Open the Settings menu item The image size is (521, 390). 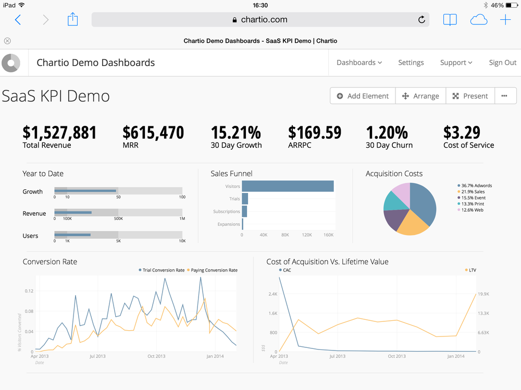pyautogui.click(x=411, y=63)
